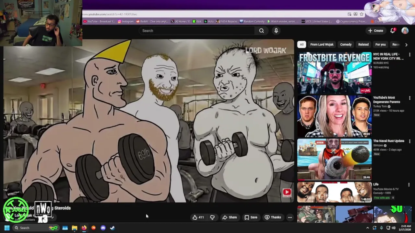This screenshot has width=415, height=233.
Task: Open options menu for Naval Rust Update
Action: tap(409, 141)
